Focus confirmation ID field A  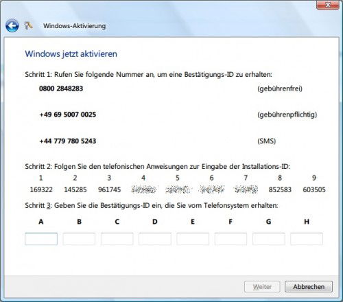click(41, 239)
